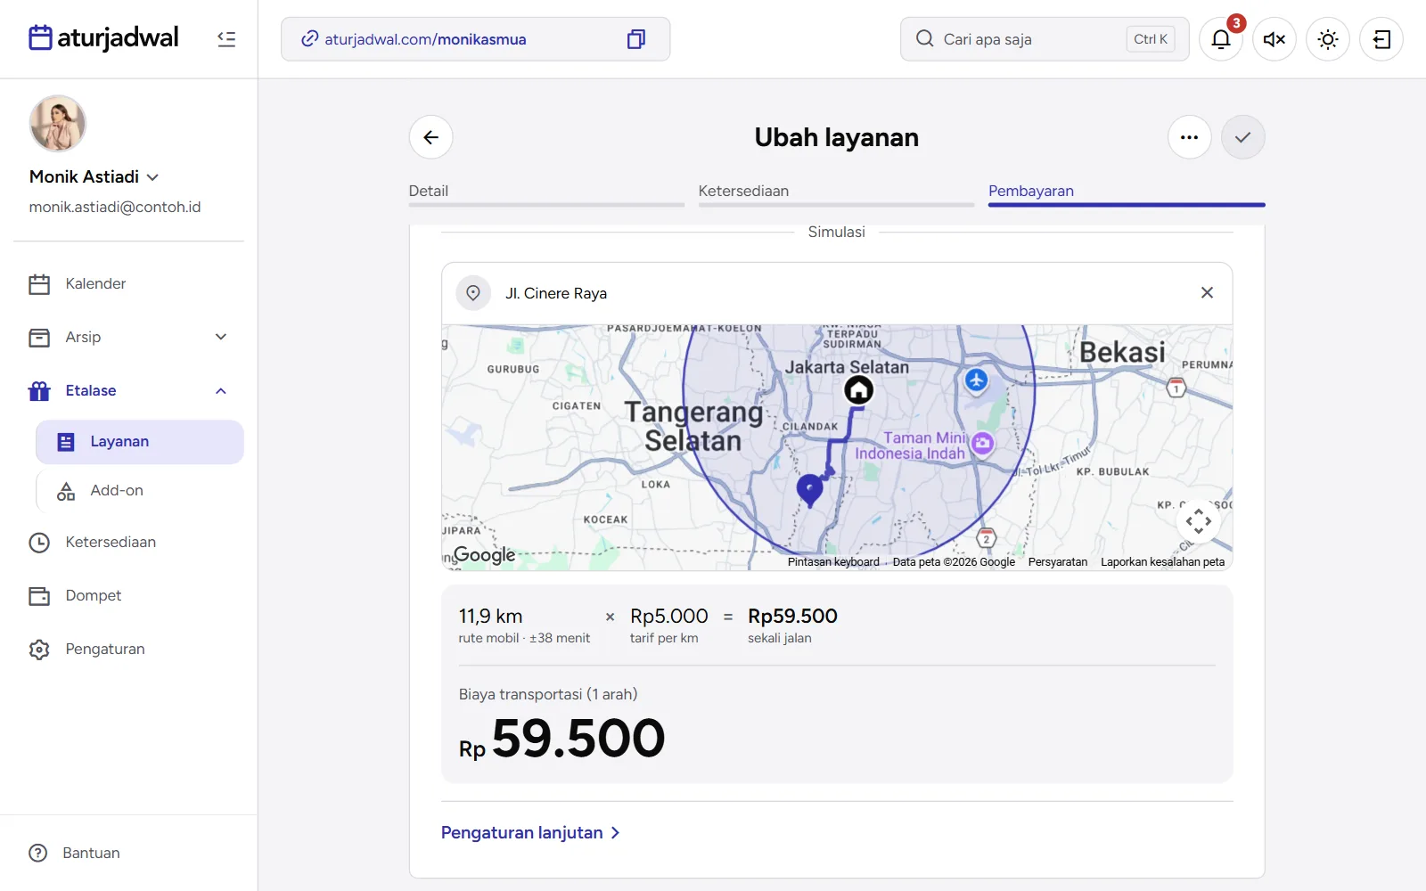Click the destination pin on map
Viewport: 1426px width, 891px height.
point(809,490)
